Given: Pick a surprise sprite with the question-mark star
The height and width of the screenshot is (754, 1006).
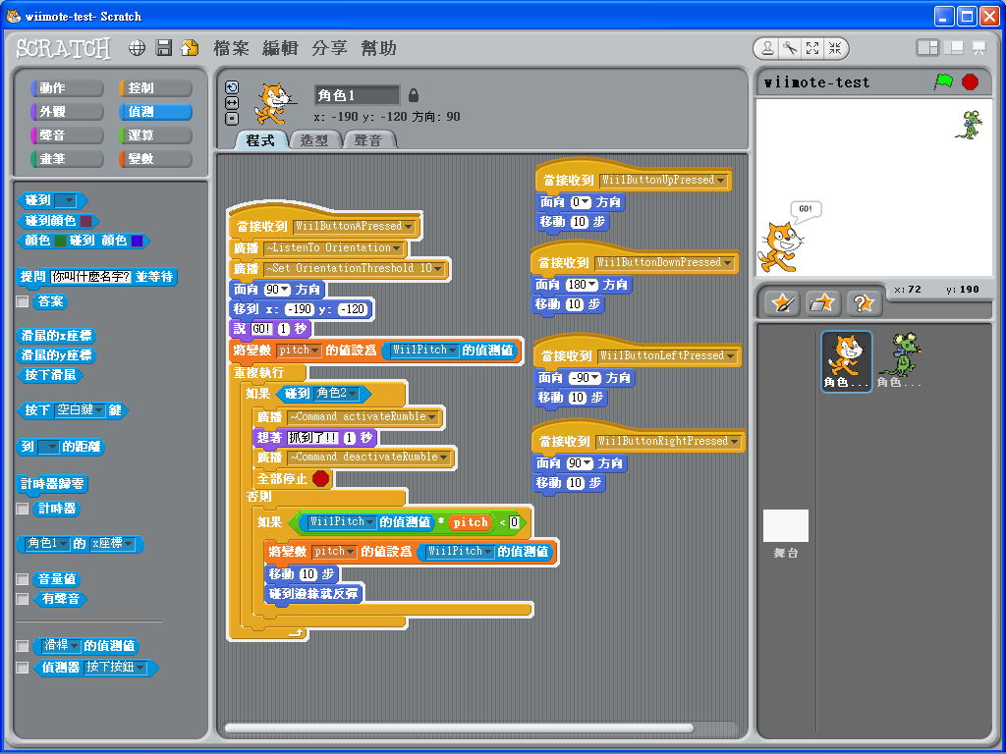Looking at the screenshot, I should 865,303.
